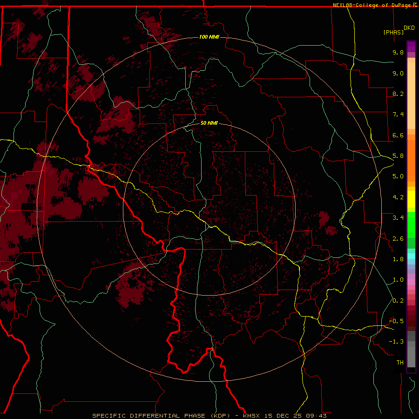The width and height of the screenshot is (419, 419).
Task: Click the -0.5 legend value
Action: [x=396, y=321]
